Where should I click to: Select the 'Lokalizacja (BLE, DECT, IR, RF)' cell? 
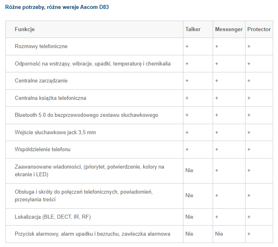pos(53,217)
